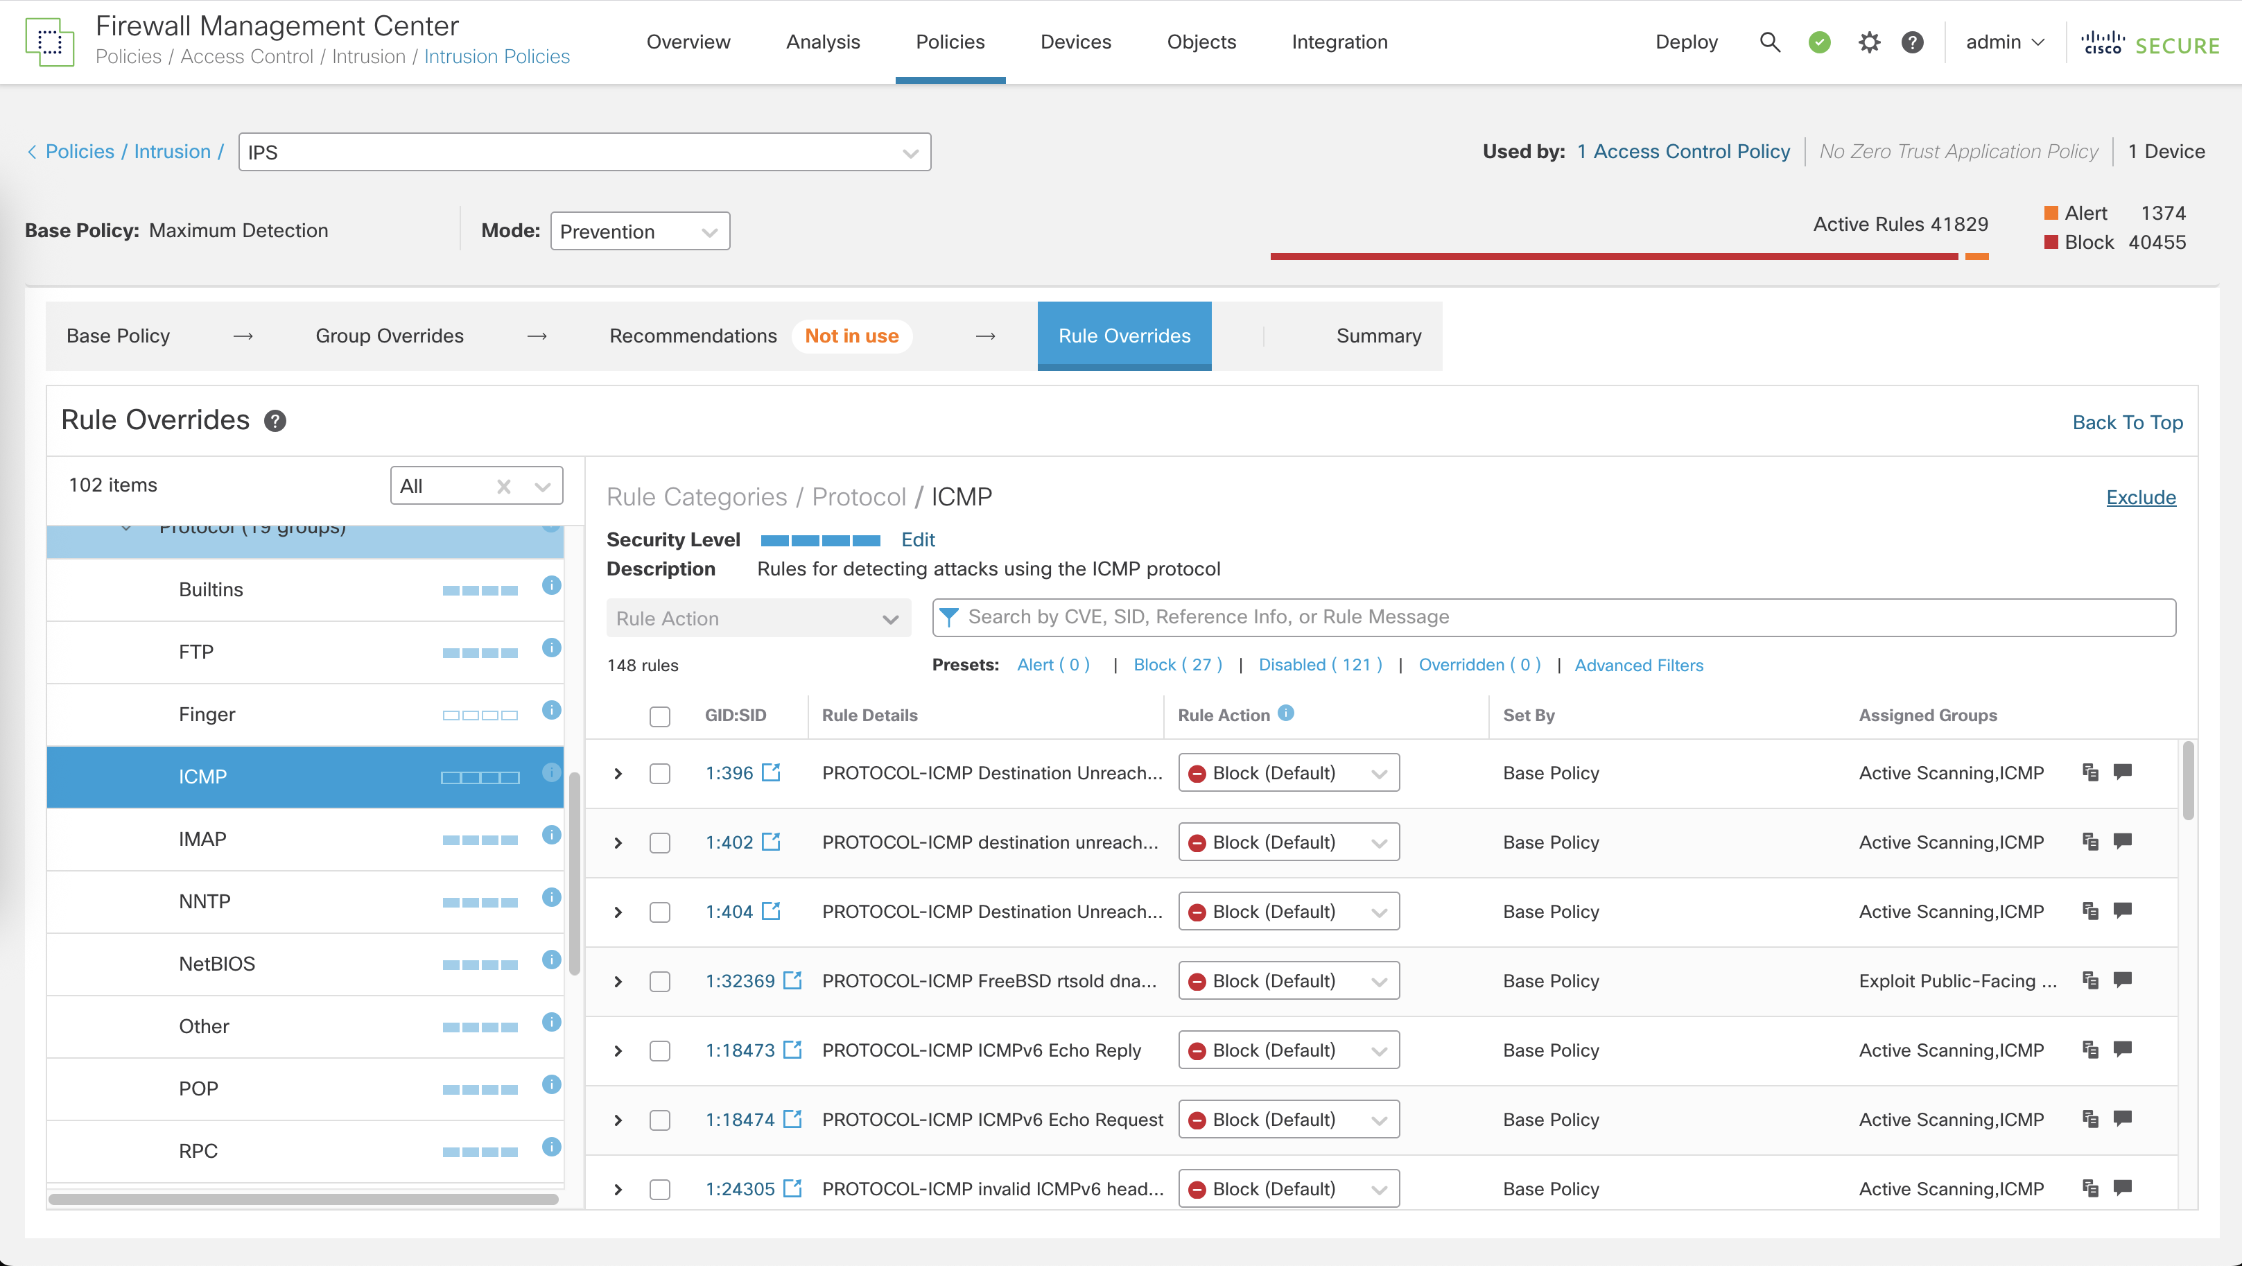
Task: Open Block (Default) dropdown for rule 1:396
Action: tap(1288, 772)
